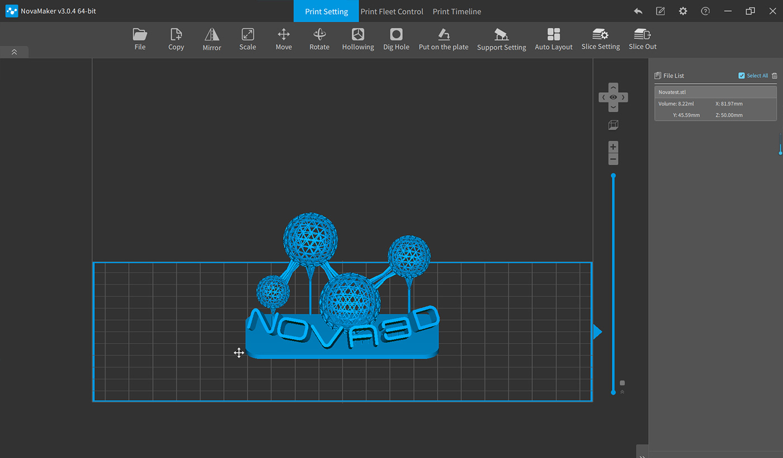Open the help question mark
783x458 pixels.
(x=705, y=11)
